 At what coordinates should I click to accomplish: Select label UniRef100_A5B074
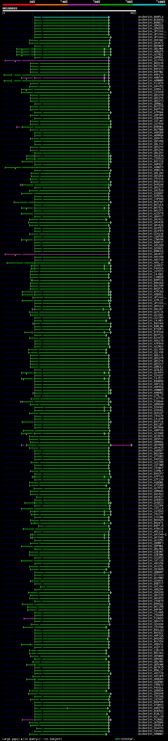150,170
